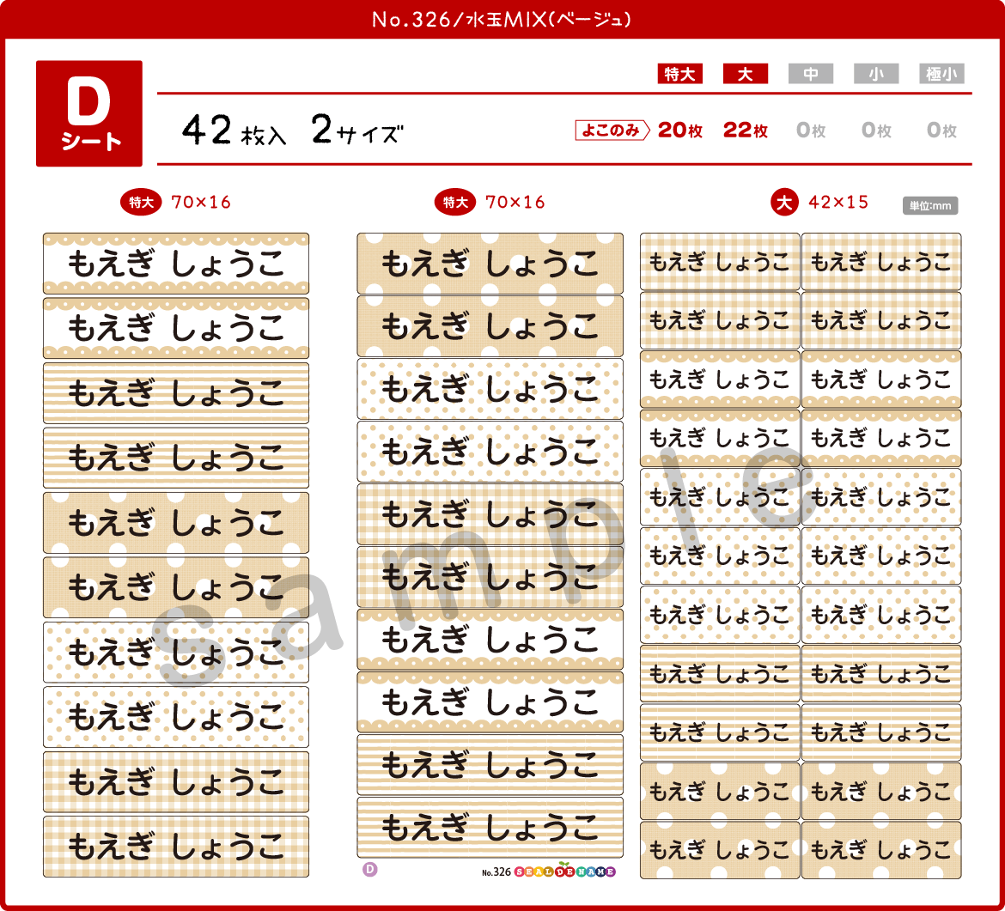Click the 70×16 size text above middle column
The height and width of the screenshot is (911, 1005).
click(515, 203)
